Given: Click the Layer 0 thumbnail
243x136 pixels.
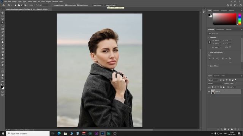Looking at the screenshot, I should coord(213,92).
